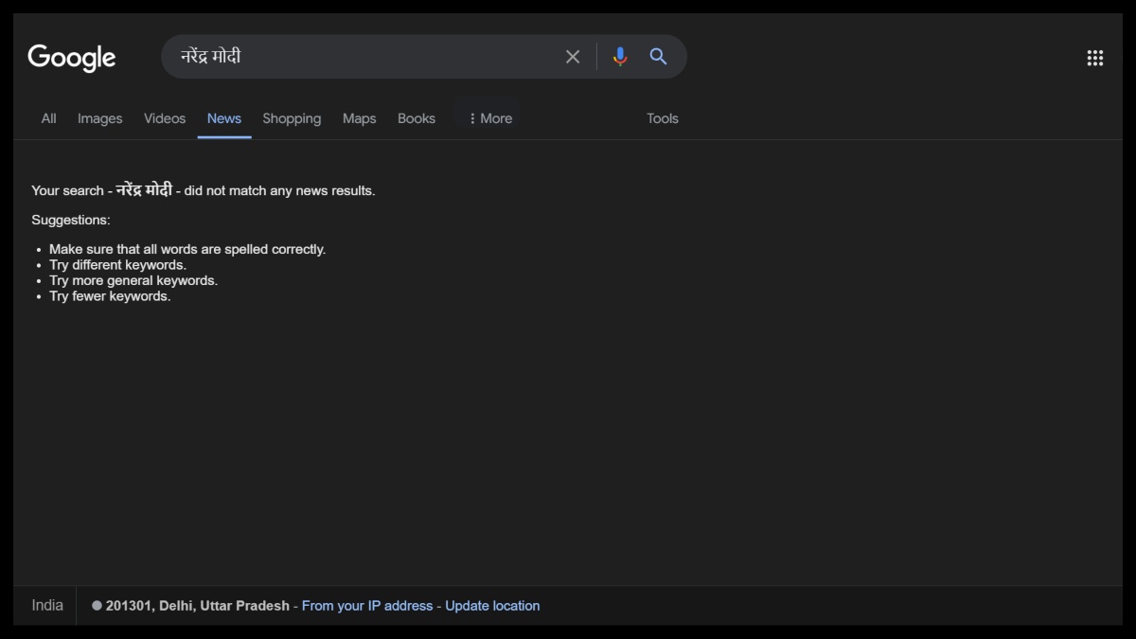Click the location text 201301, Delhi, Uttar Pradesh
The image size is (1136, 639).
(198, 606)
